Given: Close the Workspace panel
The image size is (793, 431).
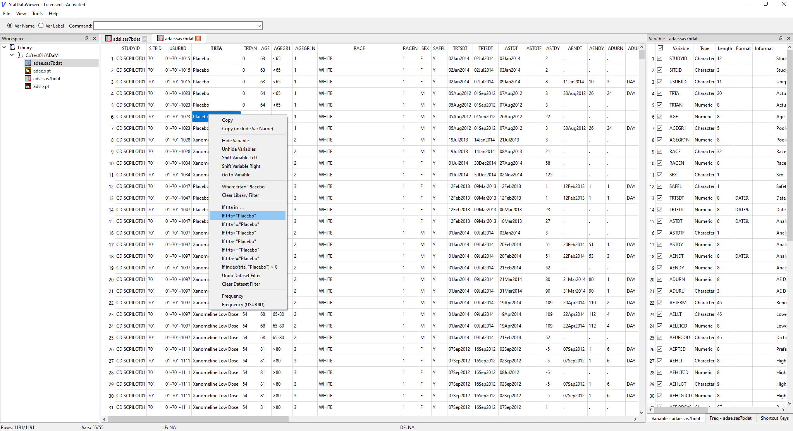Looking at the screenshot, I should pyautogui.click(x=95, y=38).
